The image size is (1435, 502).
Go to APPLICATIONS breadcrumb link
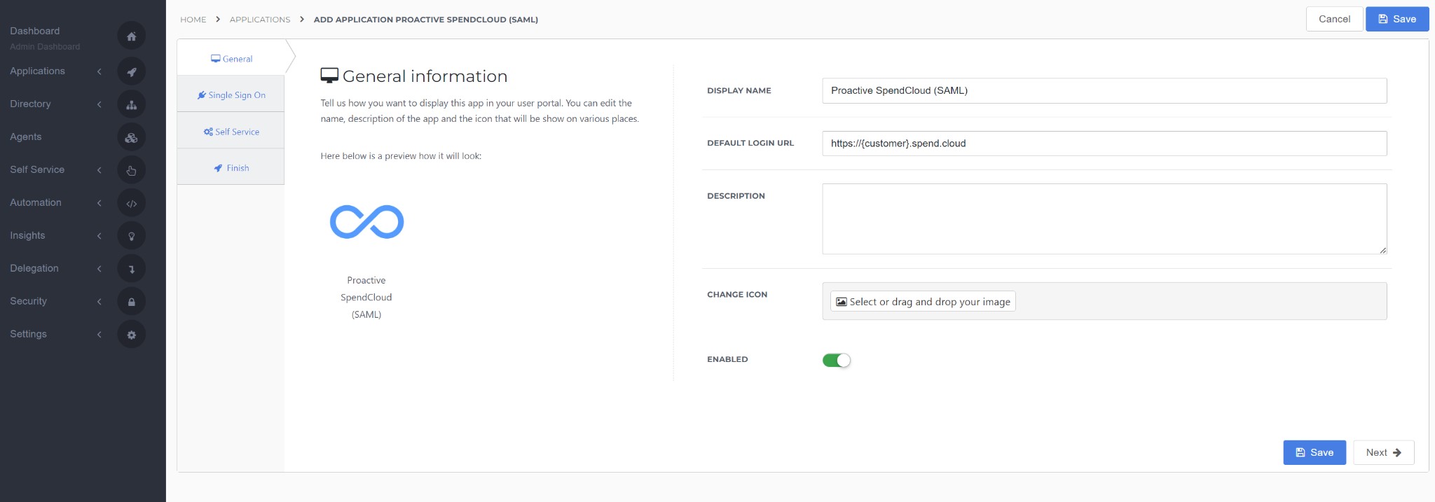(260, 20)
